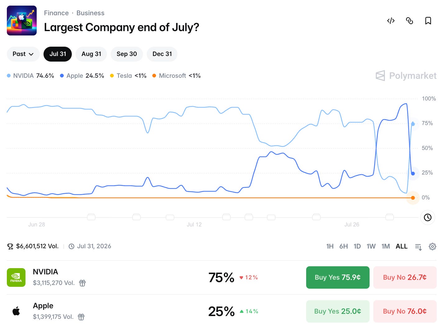The width and height of the screenshot is (442, 326).
Task: Select the Aug 31 date tab
Action: click(91, 54)
